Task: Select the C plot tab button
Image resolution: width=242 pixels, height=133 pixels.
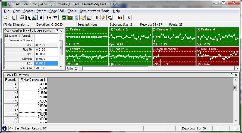Action: 76,69
